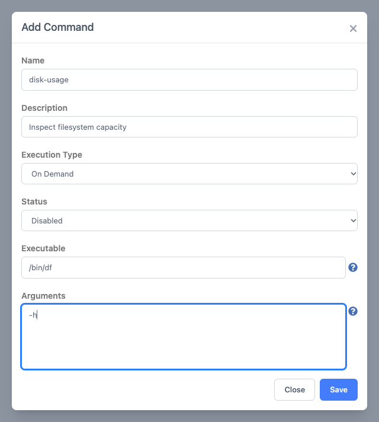
Task: Focus the Executable field showing /bin/df
Action: coord(184,267)
